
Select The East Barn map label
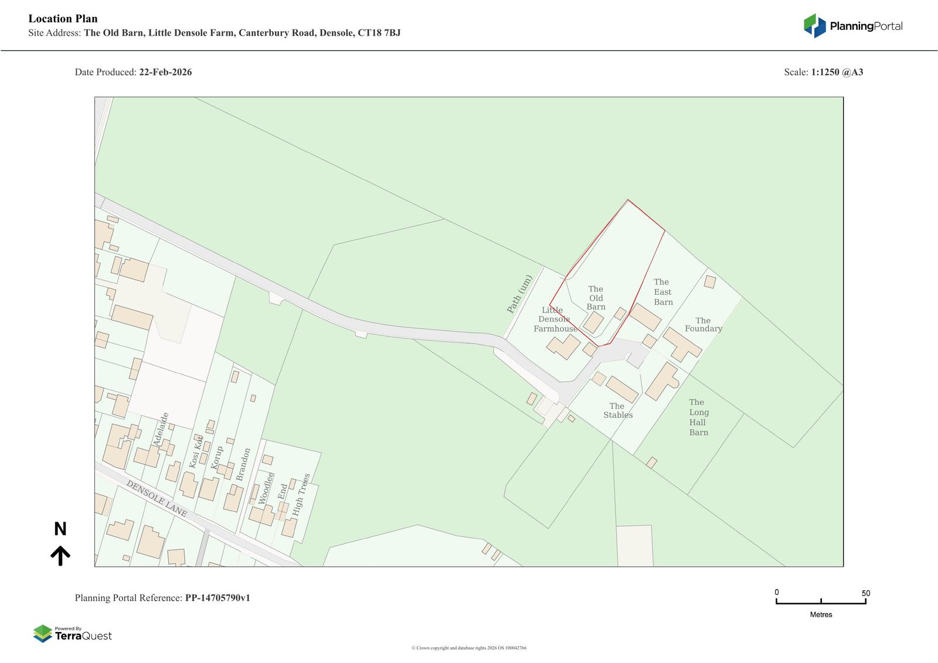tap(663, 292)
